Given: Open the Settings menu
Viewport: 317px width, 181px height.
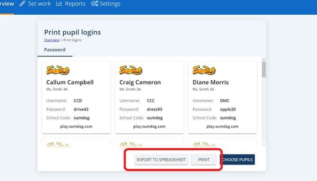Looking at the screenshot, I should (x=106, y=4).
